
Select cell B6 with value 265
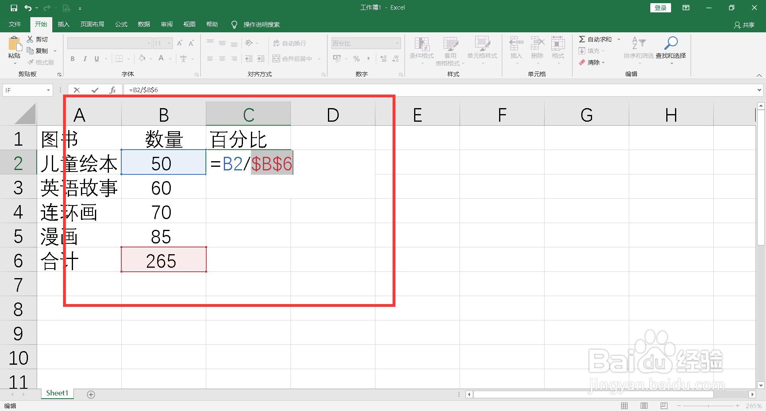(164, 260)
